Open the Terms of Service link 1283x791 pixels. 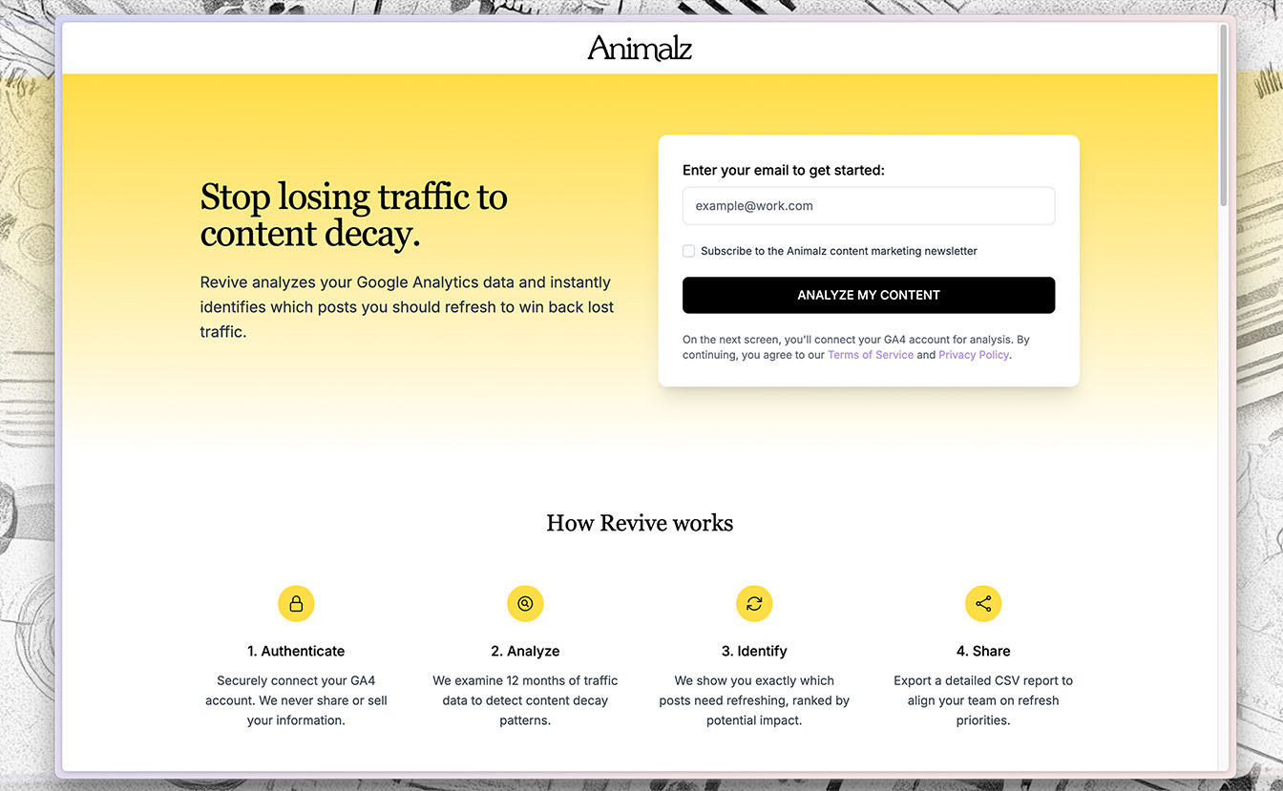[x=870, y=355]
